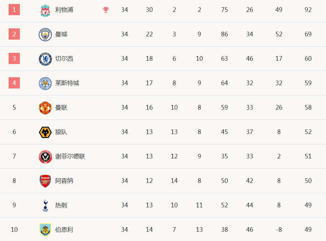
Task: Open the 利物浦 team link
Action: [64, 10]
